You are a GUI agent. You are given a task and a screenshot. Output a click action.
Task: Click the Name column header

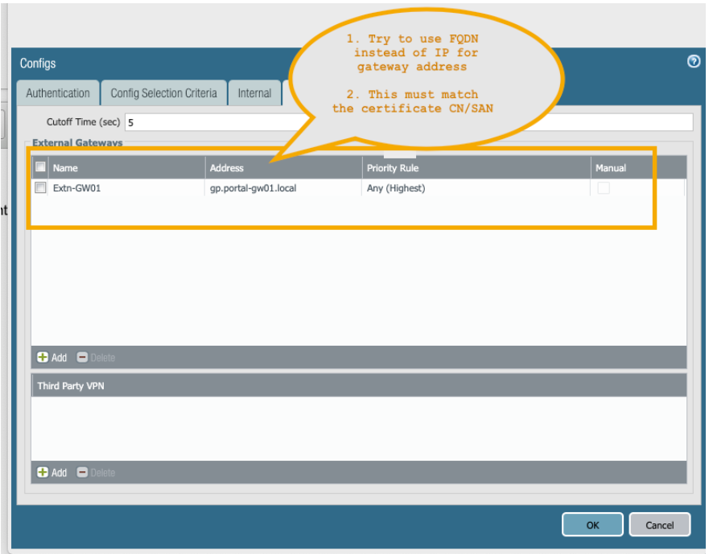(x=64, y=167)
